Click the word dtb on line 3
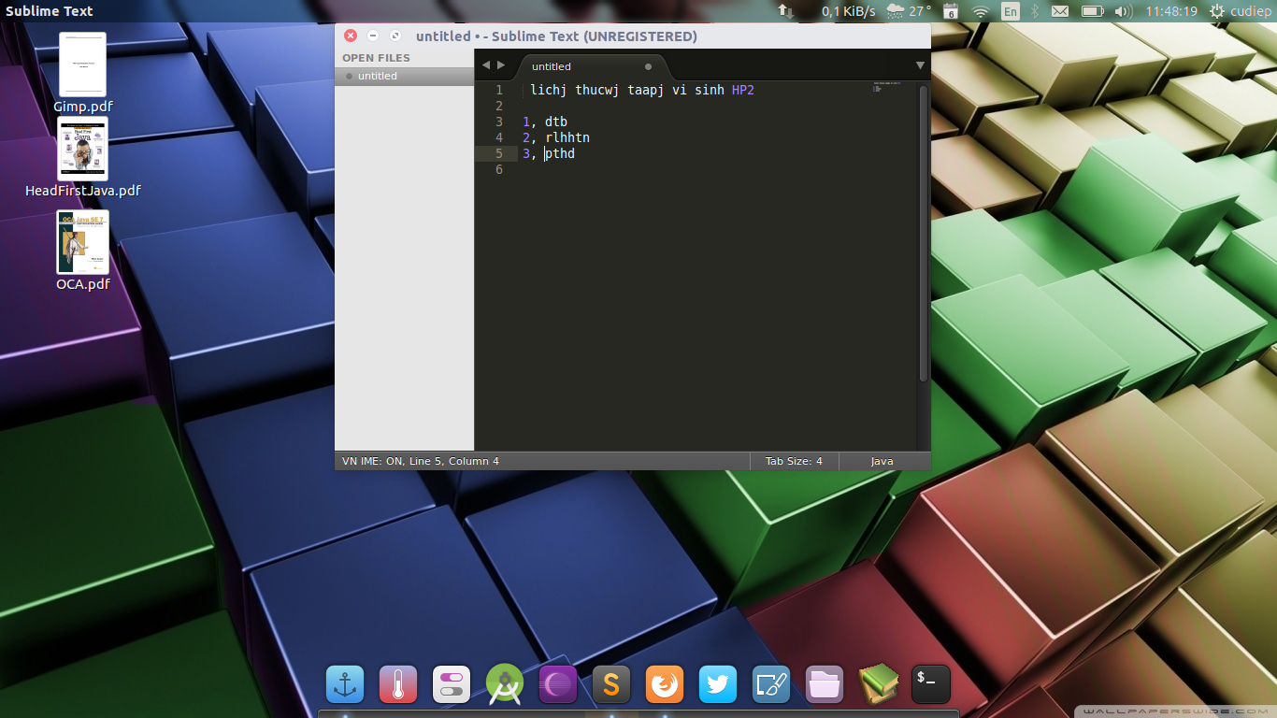 [x=556, y=122]
